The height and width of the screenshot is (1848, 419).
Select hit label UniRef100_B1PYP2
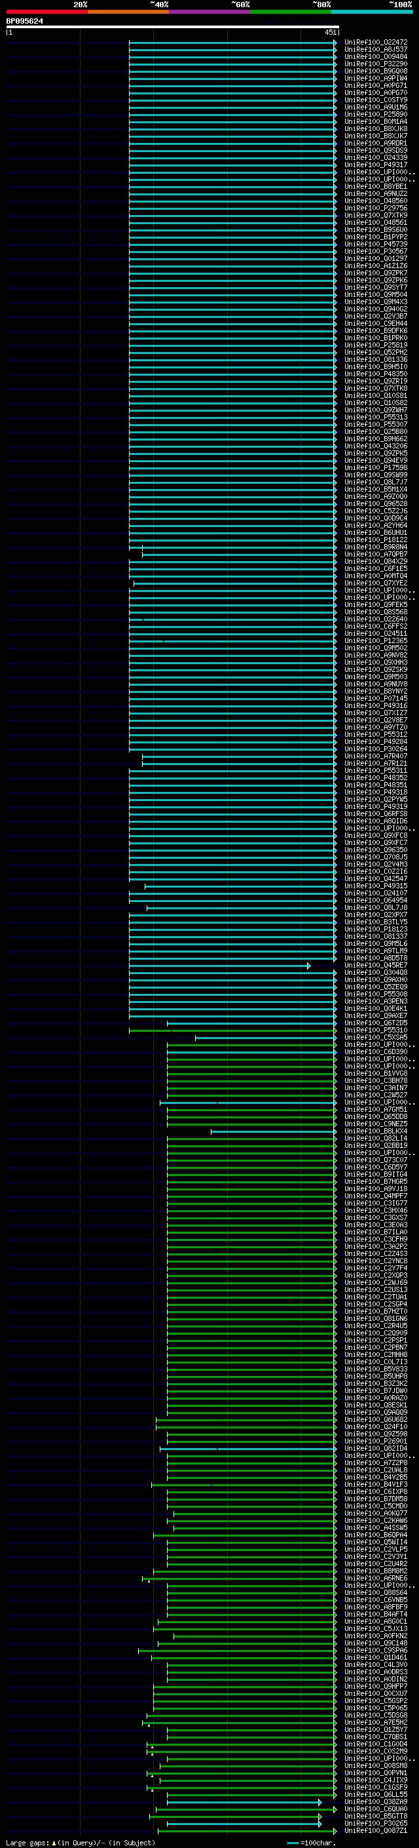(376, 237)
